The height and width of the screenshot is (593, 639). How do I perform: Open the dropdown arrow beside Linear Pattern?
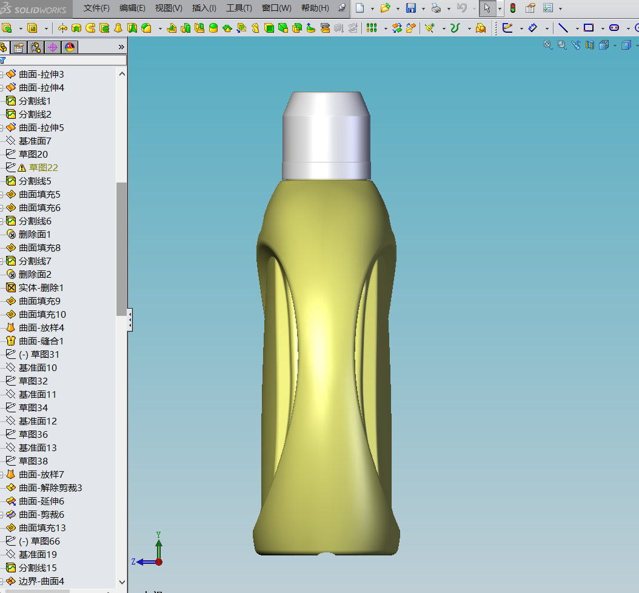[x=386, y=28]
